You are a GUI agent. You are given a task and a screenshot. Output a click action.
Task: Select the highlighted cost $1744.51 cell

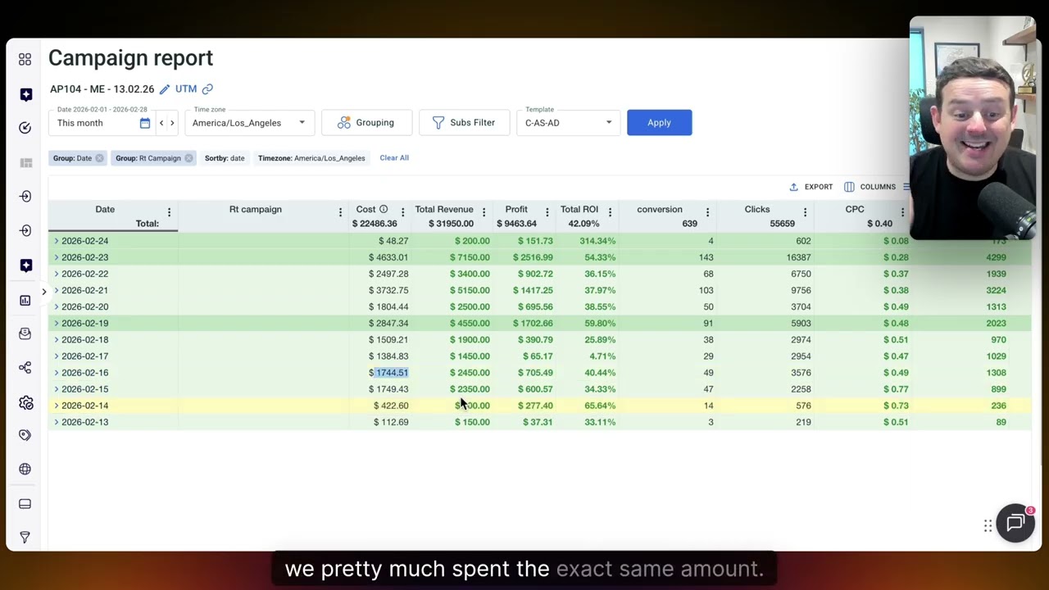388,373
